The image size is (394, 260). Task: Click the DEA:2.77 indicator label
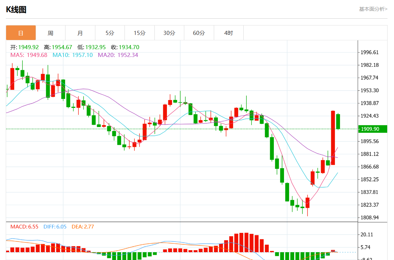coord(83,227)
